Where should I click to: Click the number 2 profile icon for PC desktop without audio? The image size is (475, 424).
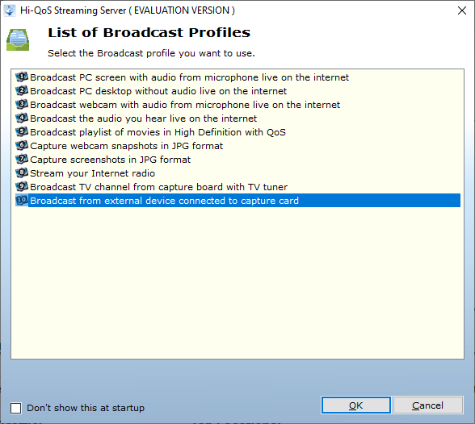[x=22, y=90]
